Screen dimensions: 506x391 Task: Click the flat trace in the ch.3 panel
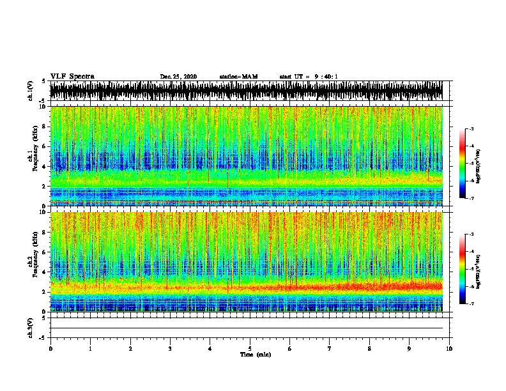point(246,328)
